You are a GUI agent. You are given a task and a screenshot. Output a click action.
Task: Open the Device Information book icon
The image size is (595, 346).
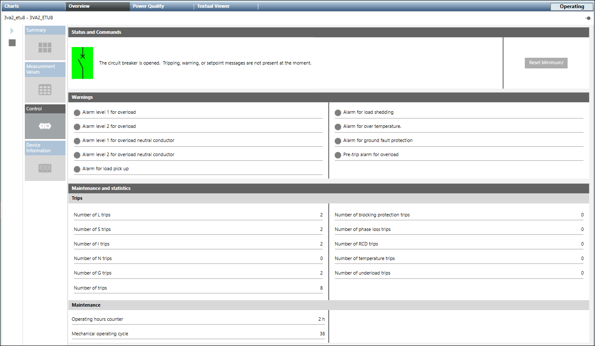[x=45, y=168]
